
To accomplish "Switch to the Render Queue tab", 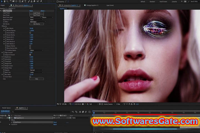I will pos(6,108).
